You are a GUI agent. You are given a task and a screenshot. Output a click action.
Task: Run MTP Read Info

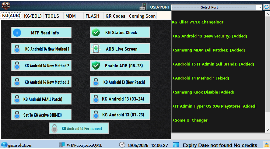[x=41, y=32]
